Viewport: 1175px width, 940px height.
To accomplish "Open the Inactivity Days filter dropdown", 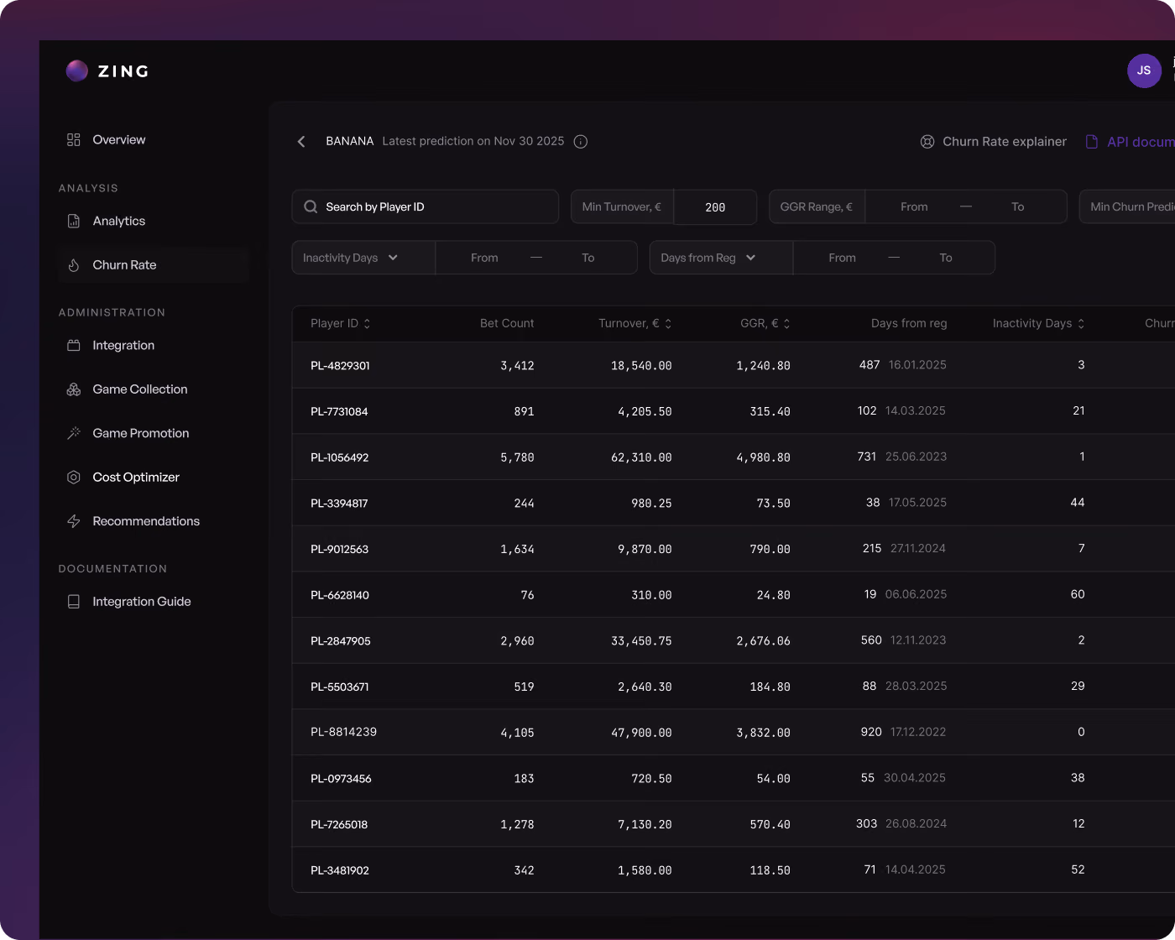I will [363, 258].
